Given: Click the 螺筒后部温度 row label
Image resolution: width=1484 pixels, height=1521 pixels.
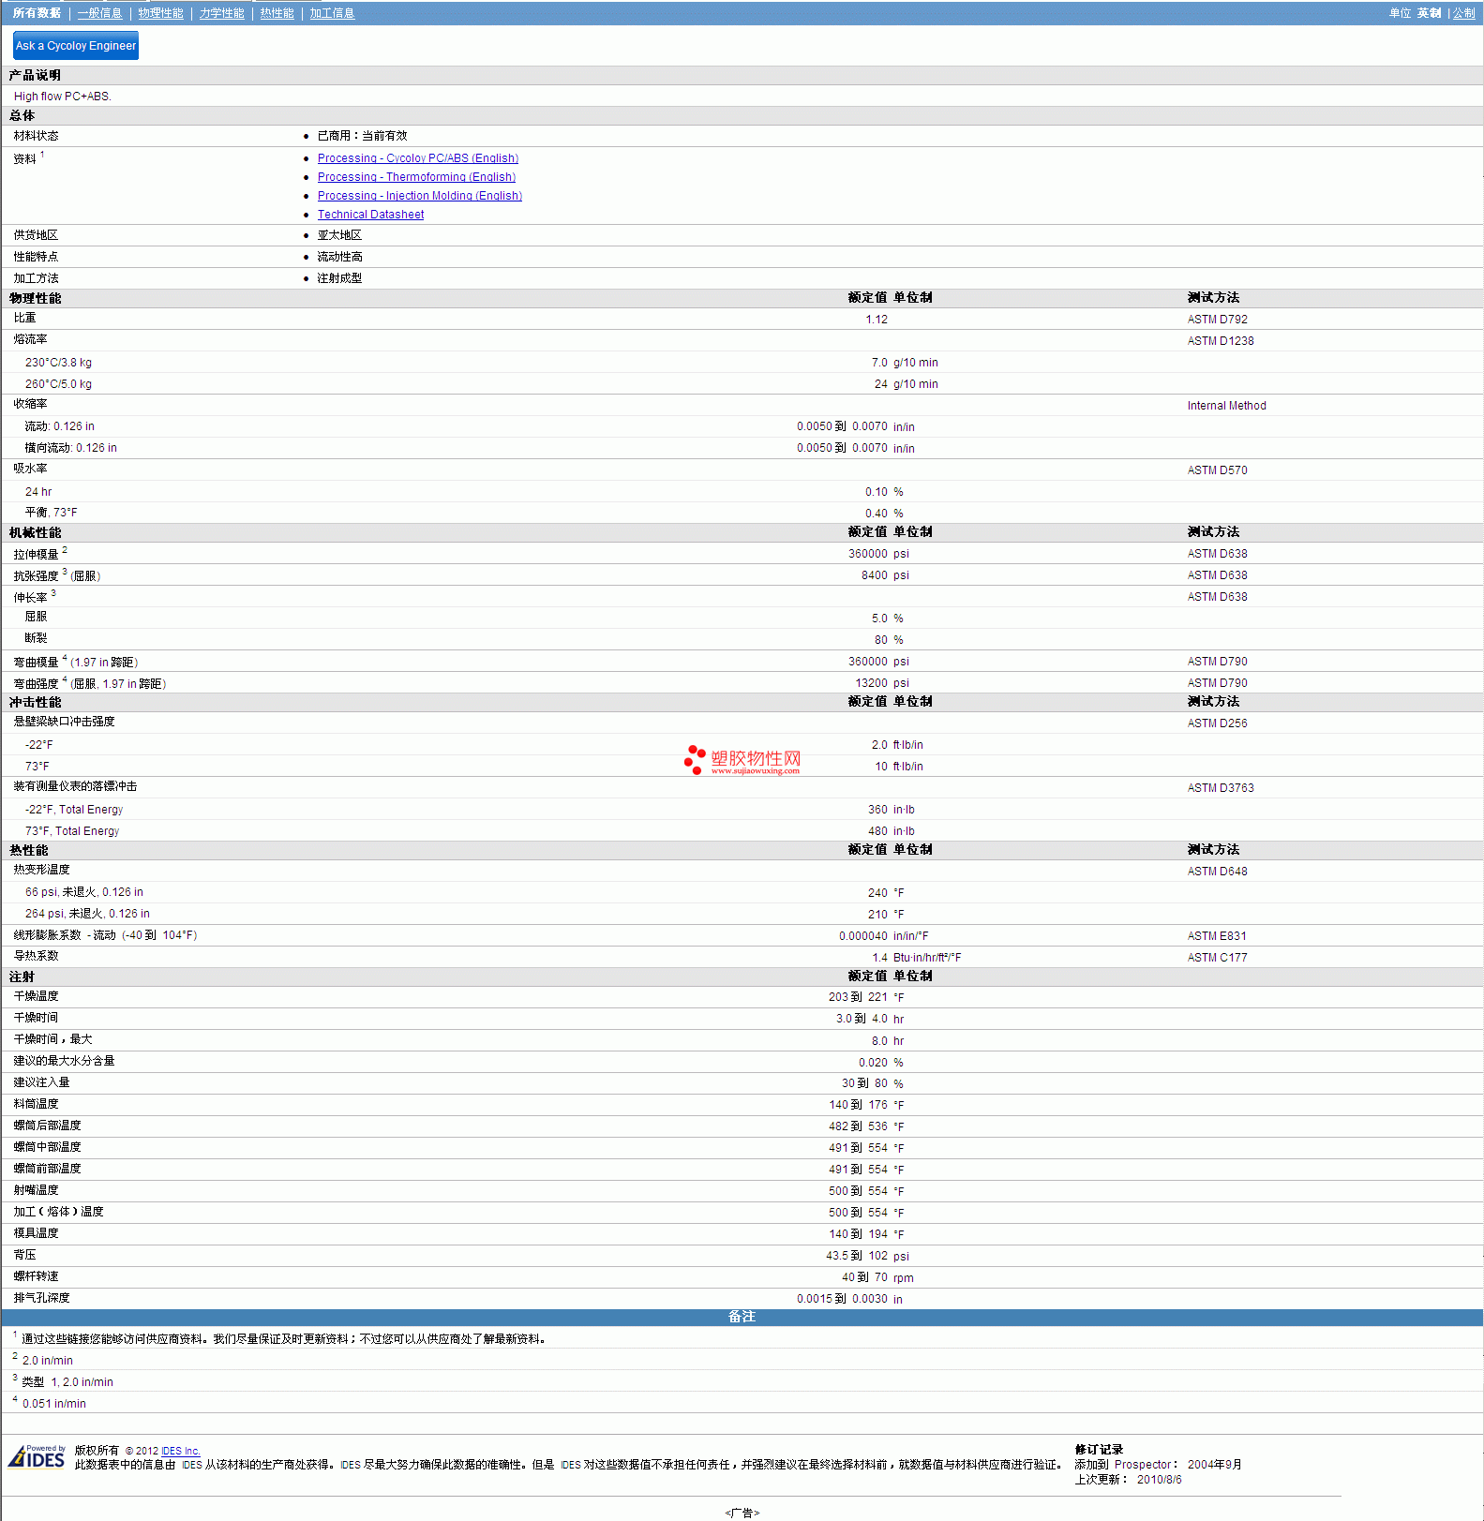Looking at the screenshot, I should pyautogui.click(x=47, y=1126).
